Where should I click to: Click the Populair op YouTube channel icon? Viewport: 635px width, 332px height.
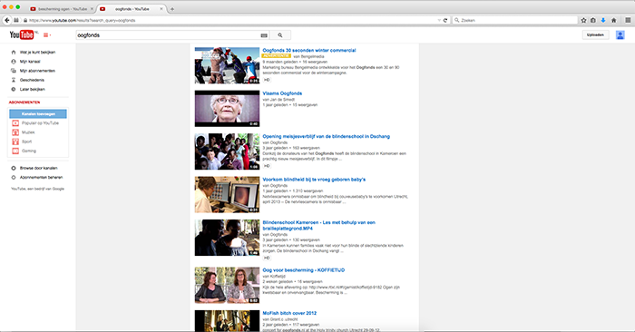[x=15, y=123]
